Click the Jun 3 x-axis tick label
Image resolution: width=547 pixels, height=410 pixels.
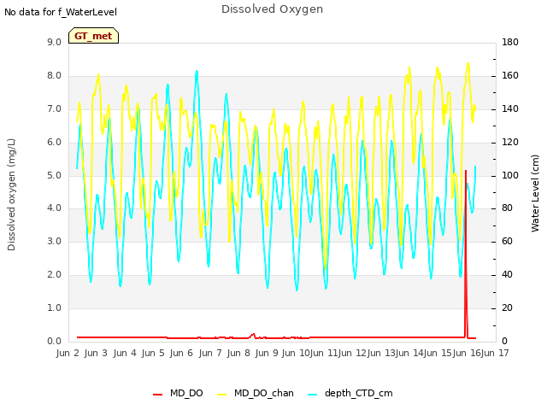pyautogui.click(x=96, y=353)
